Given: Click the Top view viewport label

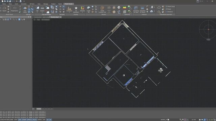Looking at the screenshot, I should 38,19.
